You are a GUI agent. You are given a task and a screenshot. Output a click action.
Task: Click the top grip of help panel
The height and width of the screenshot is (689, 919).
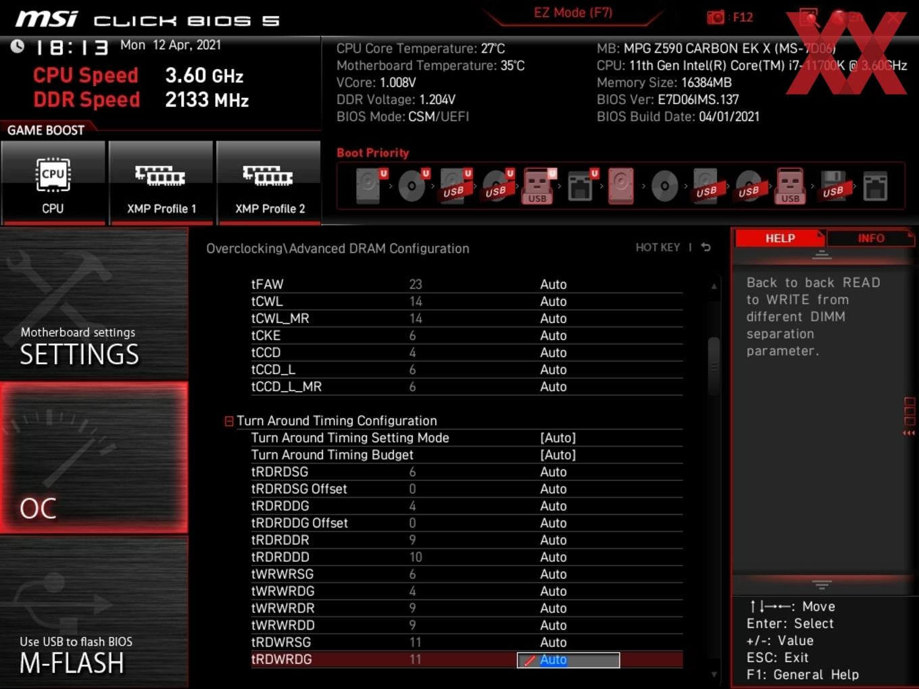point(822,255)
